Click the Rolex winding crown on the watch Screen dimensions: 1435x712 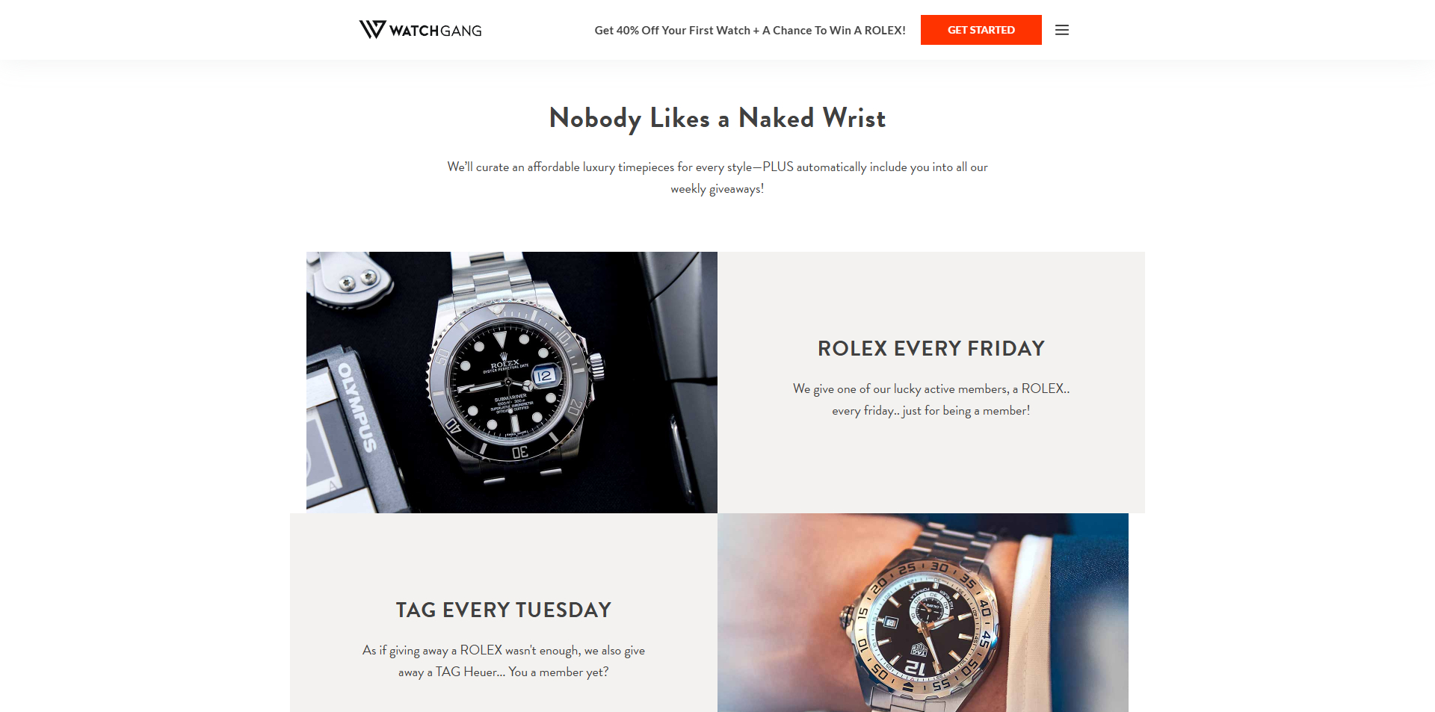(x=596, y=366)
